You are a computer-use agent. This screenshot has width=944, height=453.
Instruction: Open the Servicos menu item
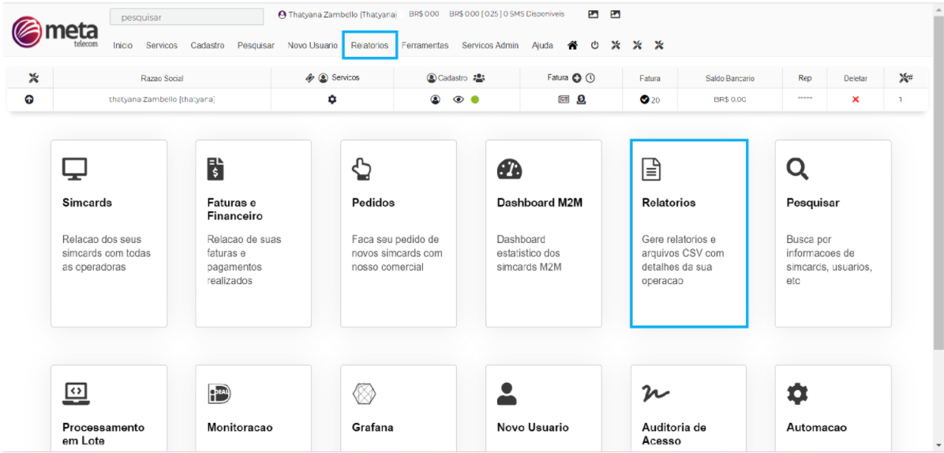tap(161, 45)
